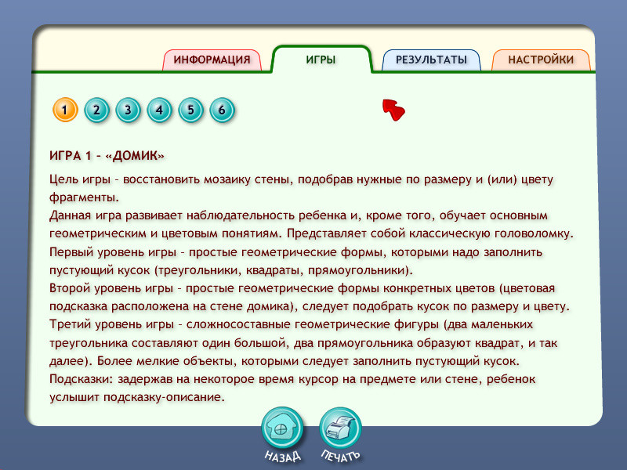Click the line starting "Третий уровень игры"

coord(291,324)
